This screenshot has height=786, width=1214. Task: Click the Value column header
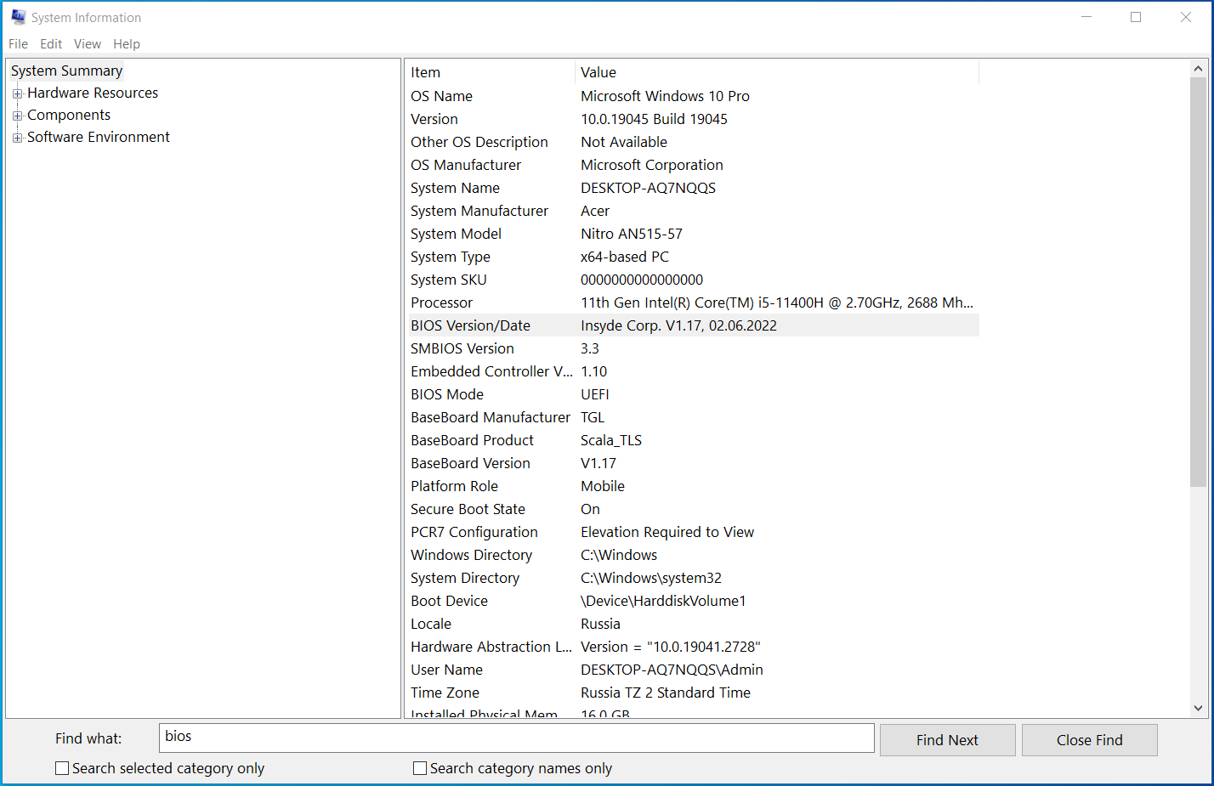tap(777, 72)
